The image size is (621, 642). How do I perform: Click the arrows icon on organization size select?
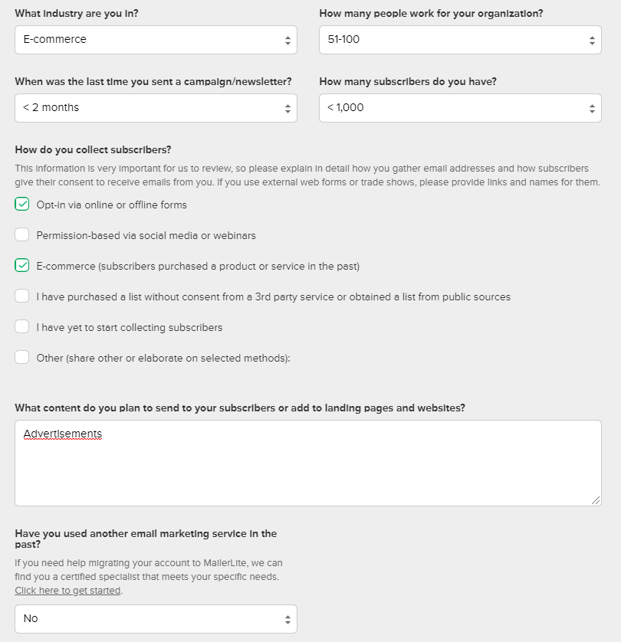592,41
